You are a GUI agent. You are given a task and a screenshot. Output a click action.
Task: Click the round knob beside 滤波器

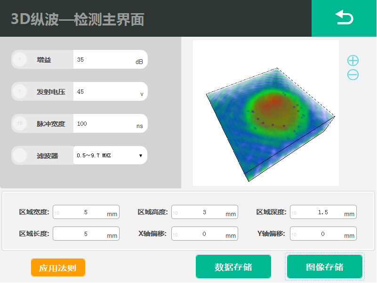(x=20, y=155)
